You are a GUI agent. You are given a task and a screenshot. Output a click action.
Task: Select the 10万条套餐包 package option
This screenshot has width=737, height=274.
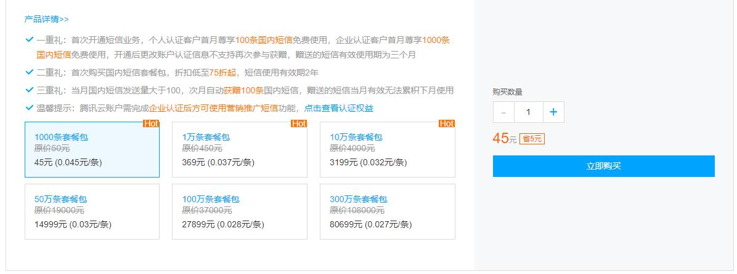388,150
